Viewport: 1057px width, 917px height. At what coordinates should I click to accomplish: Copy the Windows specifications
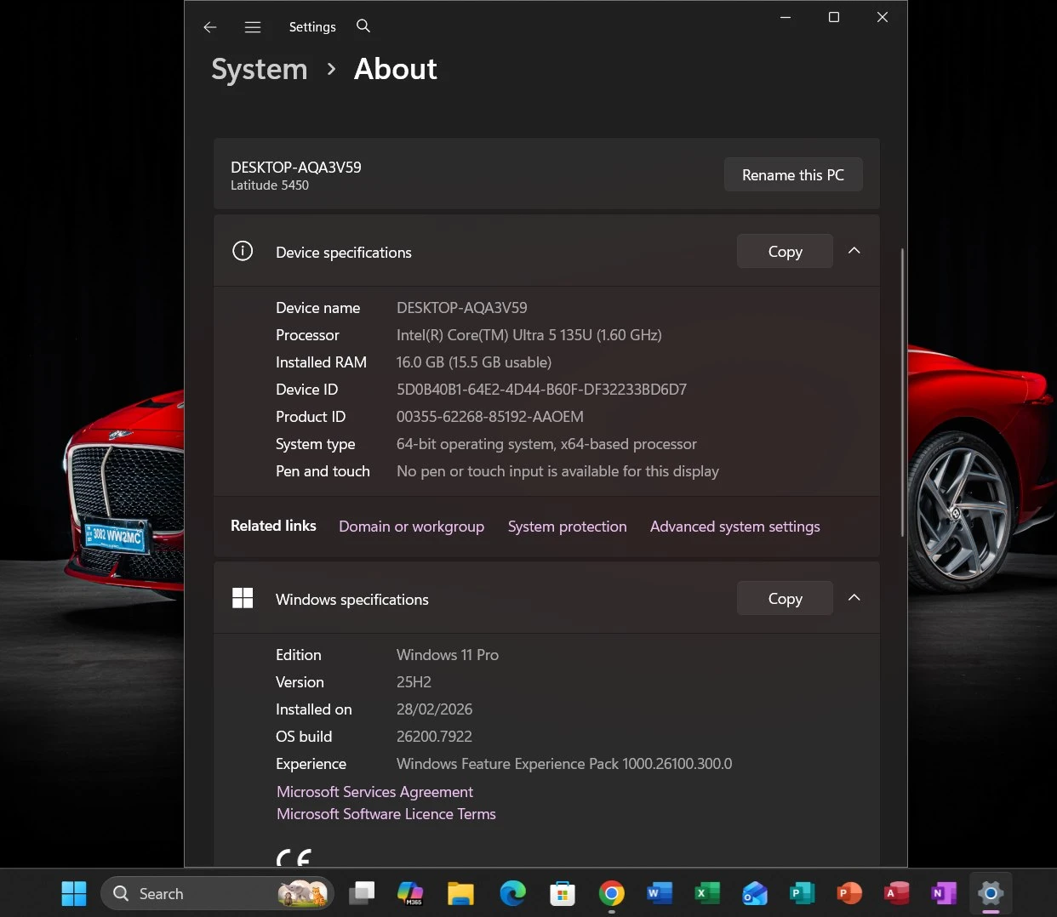point(784,599)
